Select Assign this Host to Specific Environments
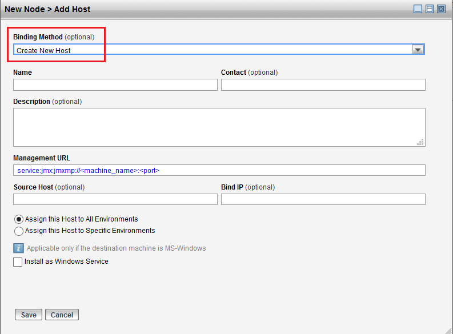Viewport: 453px width, 334px height. click(19, 231)
